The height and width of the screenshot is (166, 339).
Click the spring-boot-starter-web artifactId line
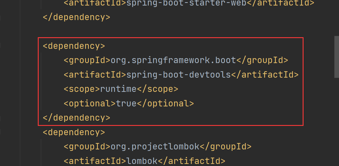pyautogui.click(x=189, y=3)
